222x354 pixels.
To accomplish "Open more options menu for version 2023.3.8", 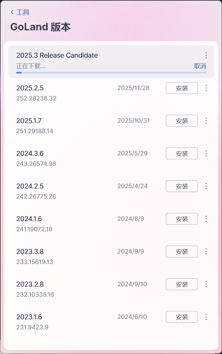I will tap(206, 252).
